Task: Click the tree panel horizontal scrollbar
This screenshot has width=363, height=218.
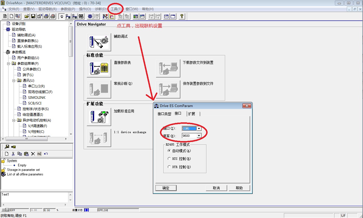Action: [x=35, y=139]
